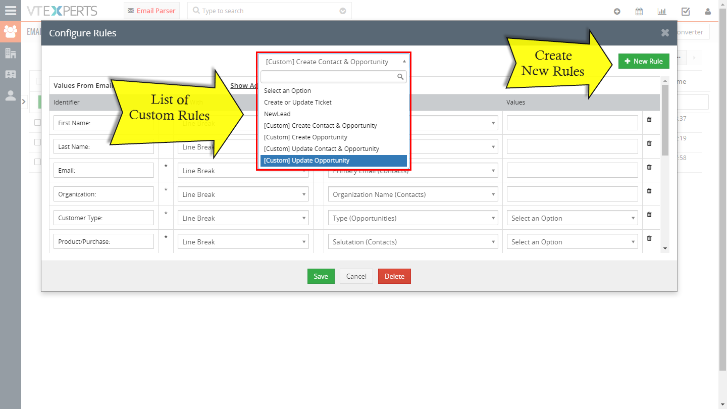The image size is (727, 409).
Task: Open Line Break dropdown for Organization row
Action: 243,194
